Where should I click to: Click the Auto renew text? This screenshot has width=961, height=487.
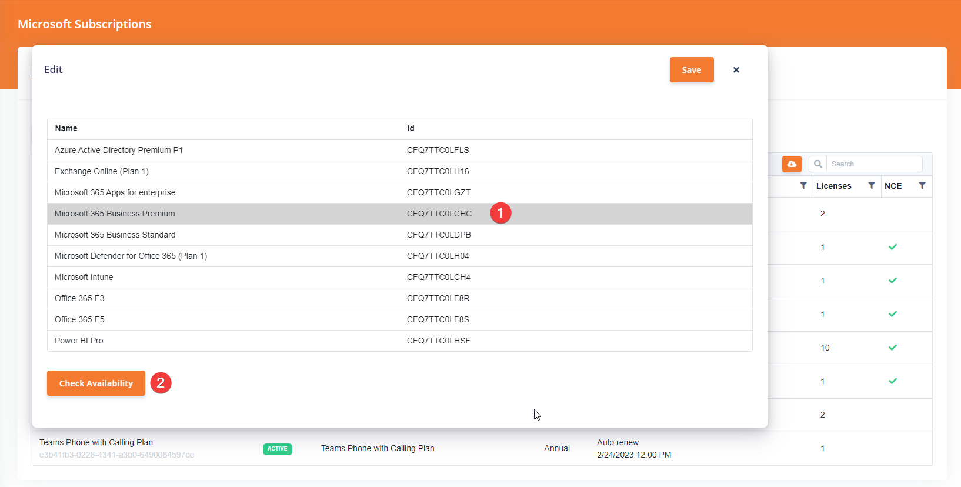tap(618, 442)
